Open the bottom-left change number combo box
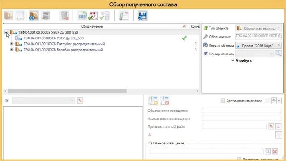Image resolution: width=286 pixels, height=161 pixels. coord(43,101)
